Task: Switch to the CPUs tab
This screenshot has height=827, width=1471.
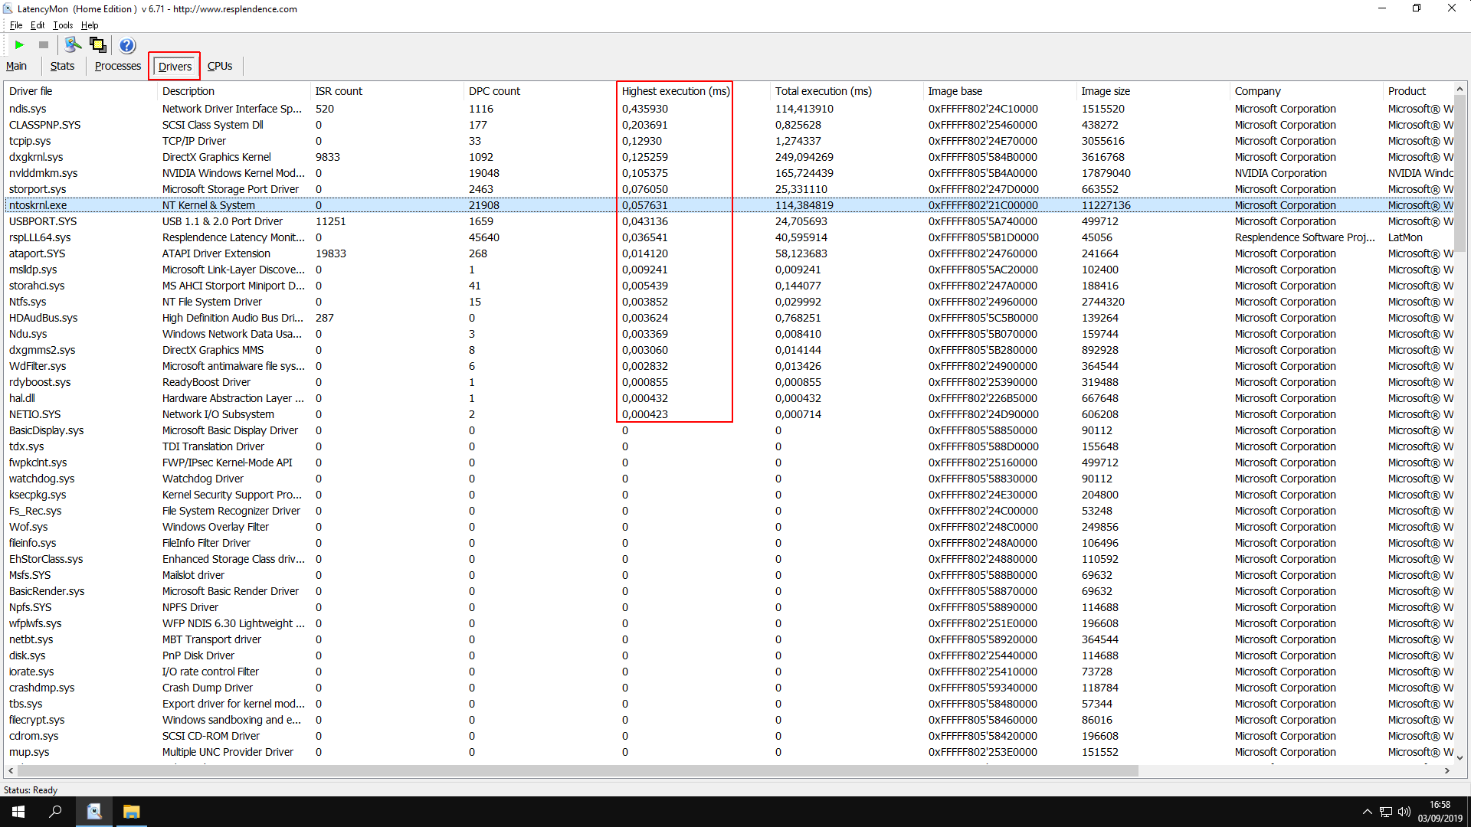Action: click(x=220, y=66)
